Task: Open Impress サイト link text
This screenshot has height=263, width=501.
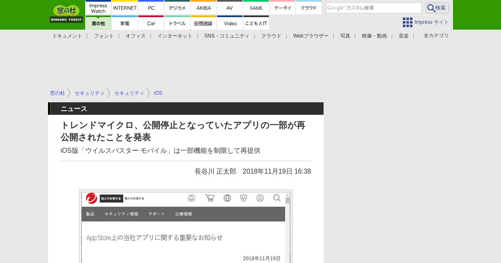Action: [x=432, y=22]
